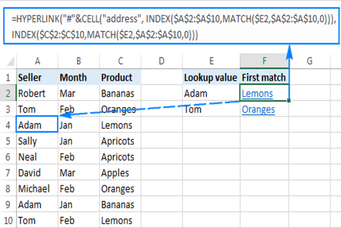Select the Tom cell in row 10
Screen dimensions: 341x228
pyautogui.click(x=38, y=220)
